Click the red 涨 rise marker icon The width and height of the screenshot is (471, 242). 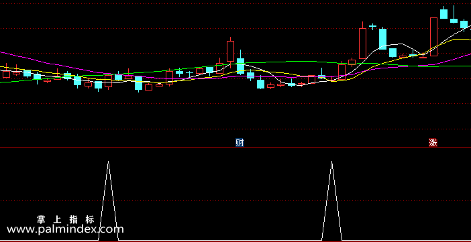433,142
